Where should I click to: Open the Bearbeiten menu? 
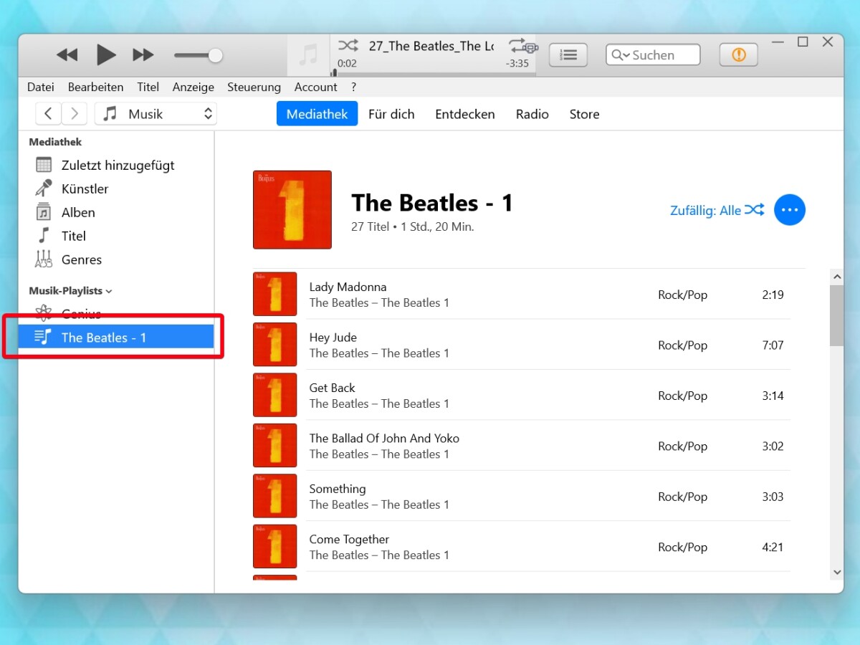(x=95, y=87)
